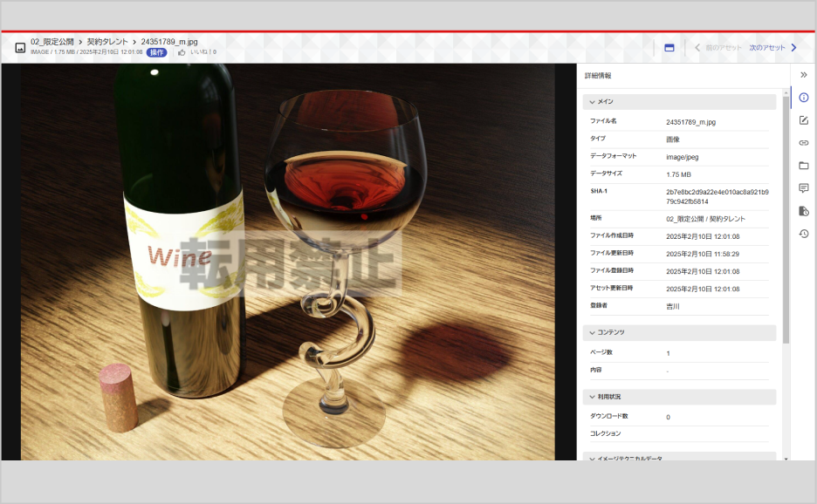817x504 pixels.
Task: Click 次のアセット to view next asset
Action: coord(772,48)
